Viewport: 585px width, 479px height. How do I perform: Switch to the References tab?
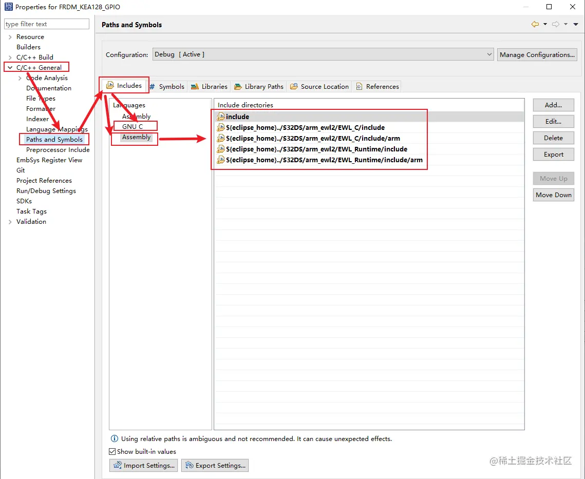(x=378, y=87)
